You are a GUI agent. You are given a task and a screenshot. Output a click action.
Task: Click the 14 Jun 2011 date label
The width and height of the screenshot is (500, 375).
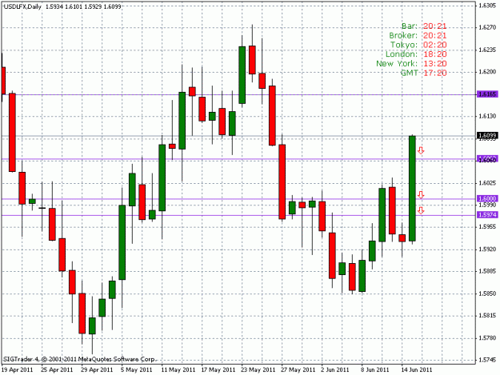point(417,369)
